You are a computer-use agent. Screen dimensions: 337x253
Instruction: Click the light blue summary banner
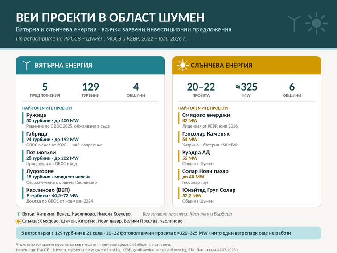pyautogui.click(x=168, y=233)
